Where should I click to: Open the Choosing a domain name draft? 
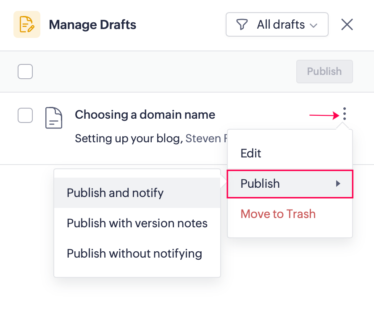pos(145,114)
